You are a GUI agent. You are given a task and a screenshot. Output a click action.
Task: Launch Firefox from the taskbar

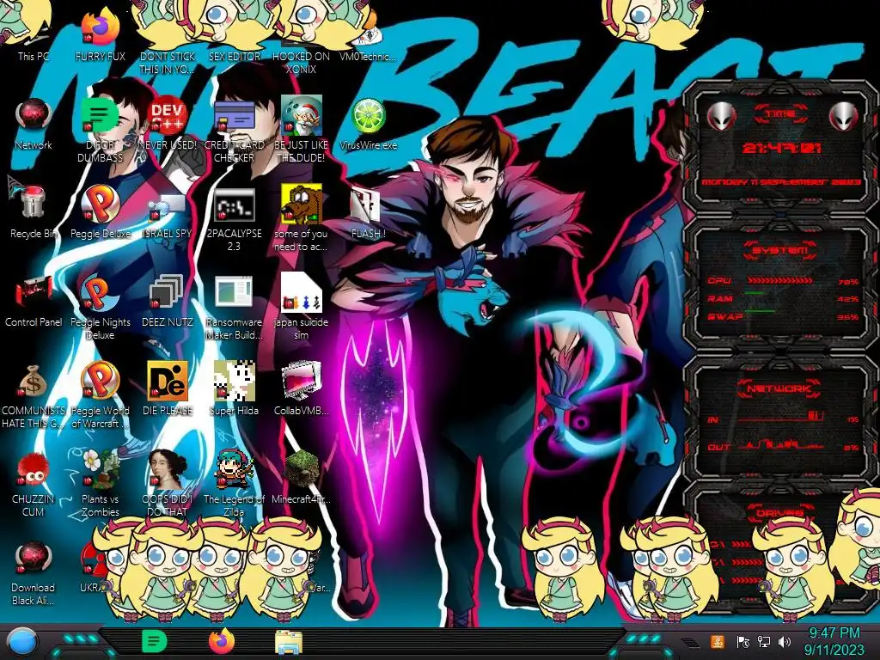221,641
